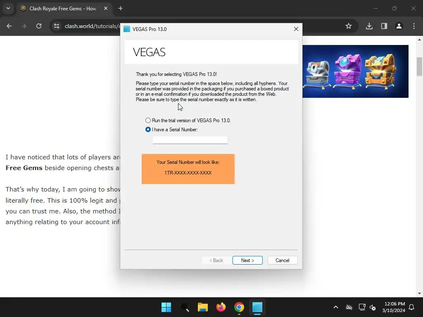Click the Chrome icon in the taskbar
Screen dimensions: 423x317
click(239, 307)
